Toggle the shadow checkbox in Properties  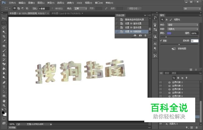(161, 41)
